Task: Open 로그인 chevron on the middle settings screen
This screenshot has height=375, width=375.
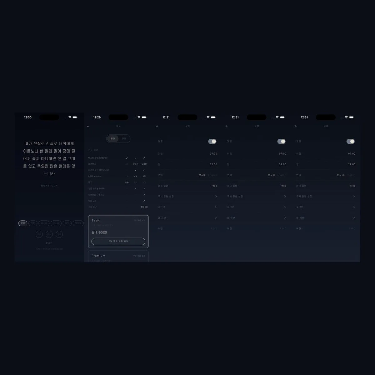Action: coord(285,207)
